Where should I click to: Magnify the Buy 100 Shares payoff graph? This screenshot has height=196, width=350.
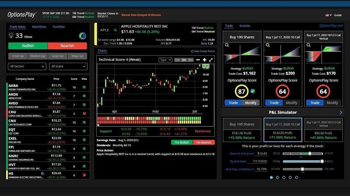[227, 45]
